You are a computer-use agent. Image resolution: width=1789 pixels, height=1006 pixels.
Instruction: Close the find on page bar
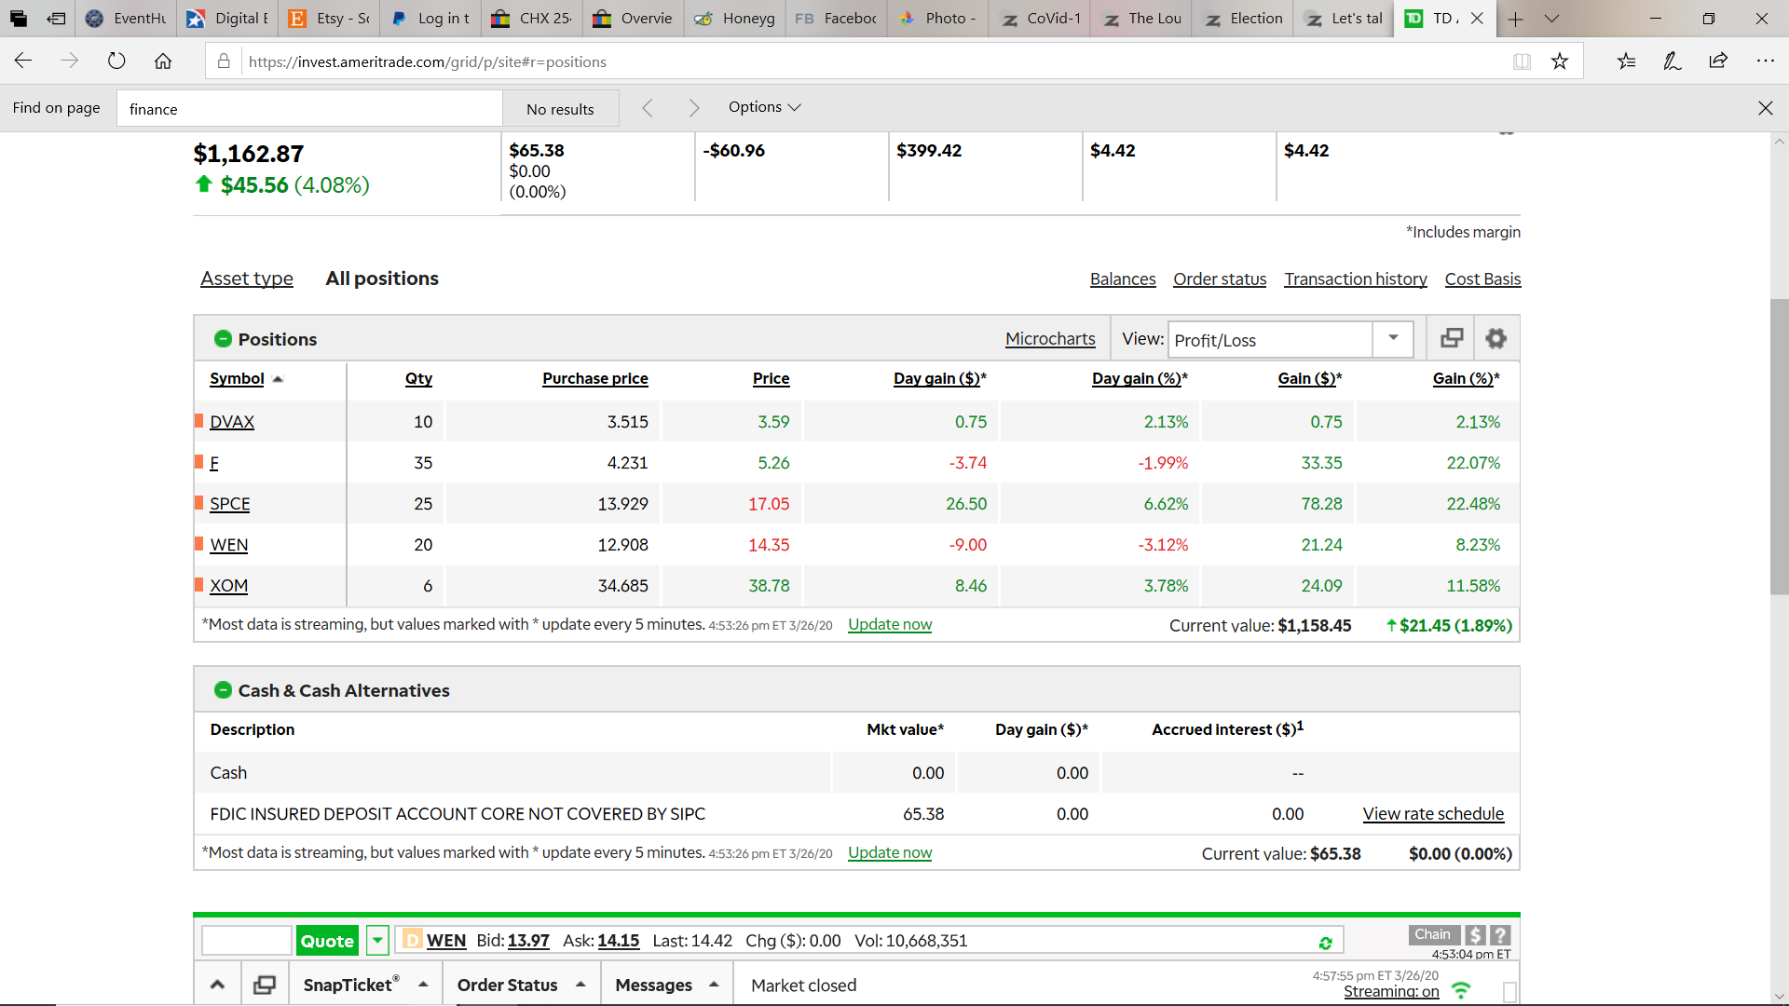coord(1765,108)
